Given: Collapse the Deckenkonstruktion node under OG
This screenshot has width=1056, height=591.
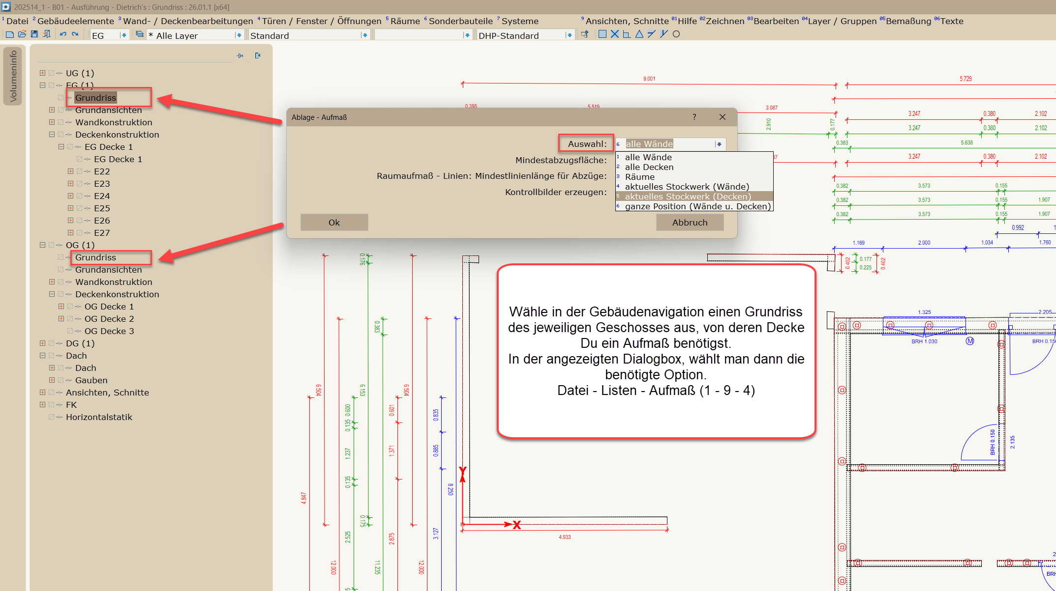Looking at the screenshot, I should click(52, 294).
